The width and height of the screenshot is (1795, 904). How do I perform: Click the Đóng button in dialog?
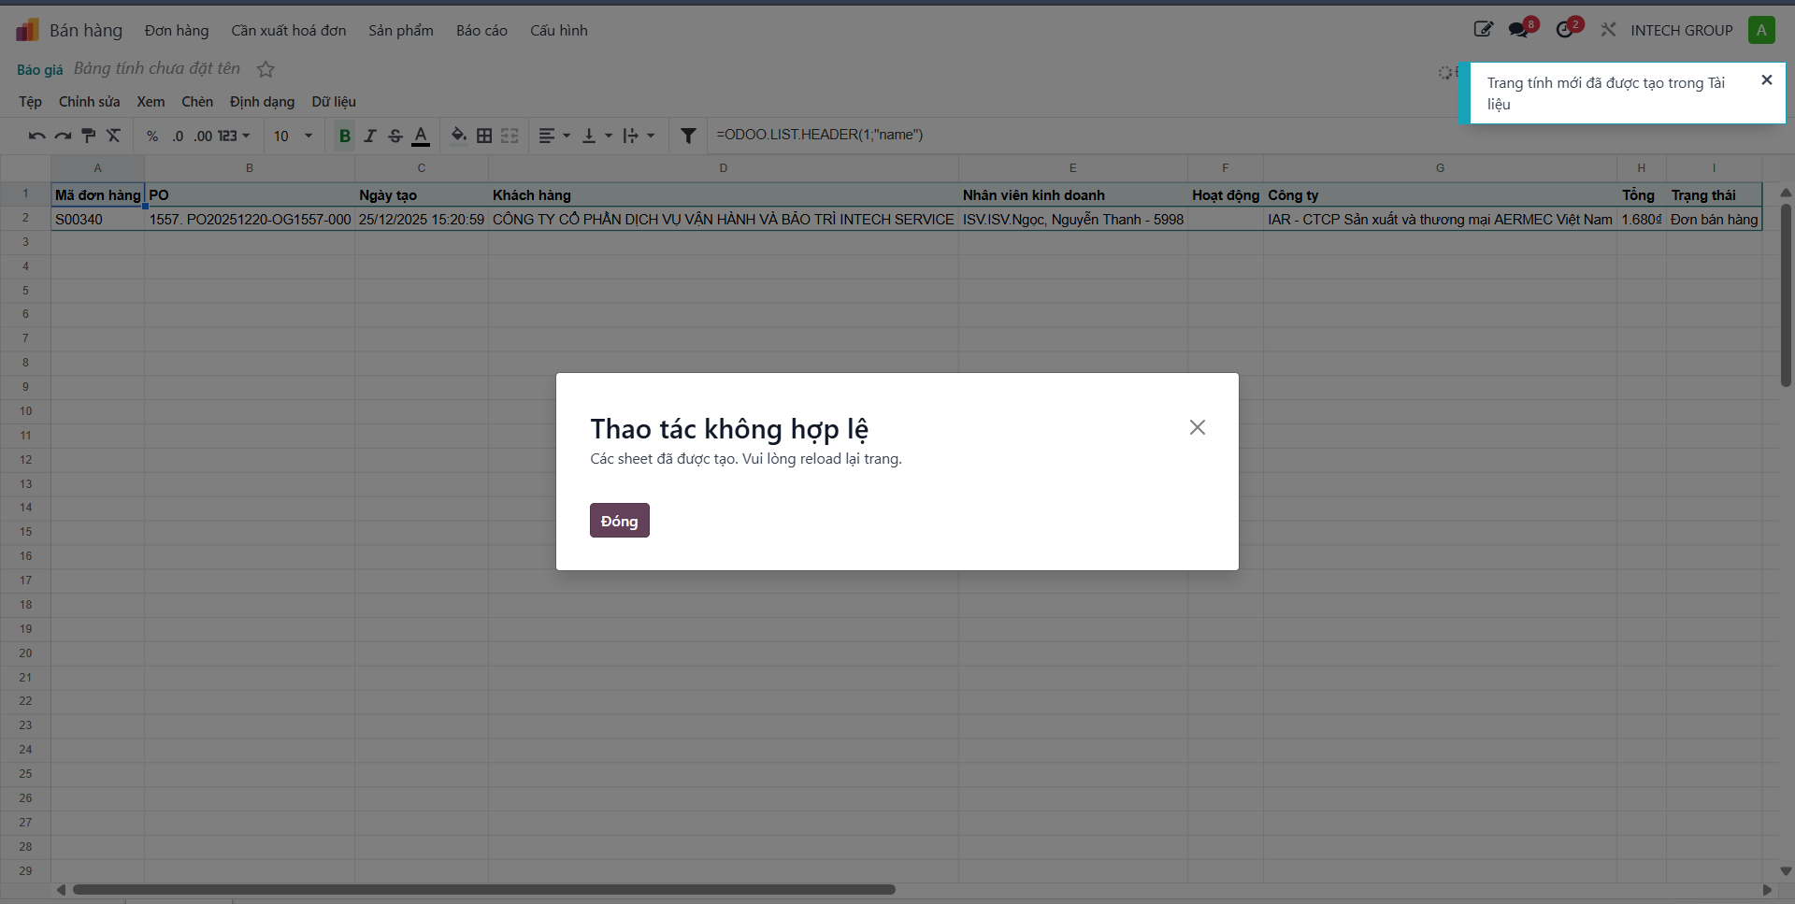[x=620, y=521]
